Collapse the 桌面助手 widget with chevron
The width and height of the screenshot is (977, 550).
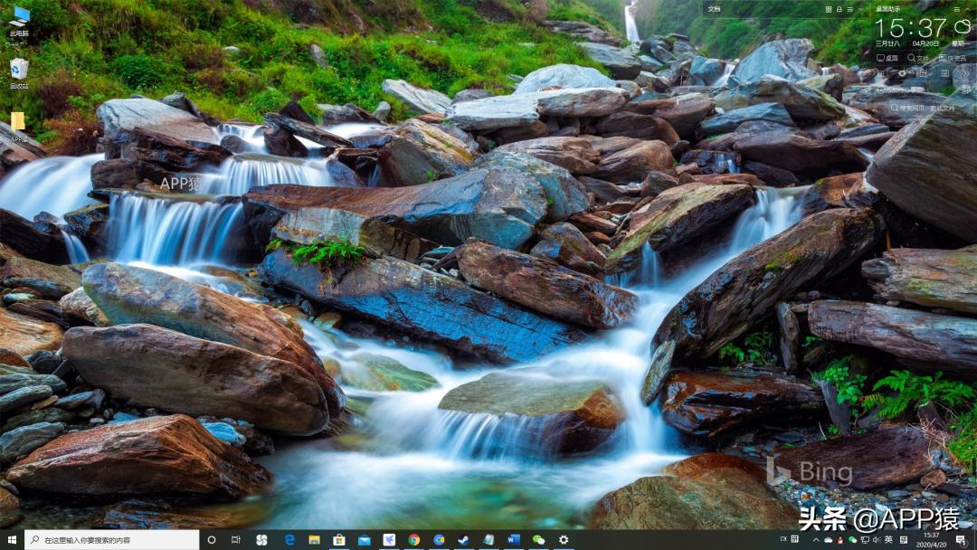(x=968, y=9)
